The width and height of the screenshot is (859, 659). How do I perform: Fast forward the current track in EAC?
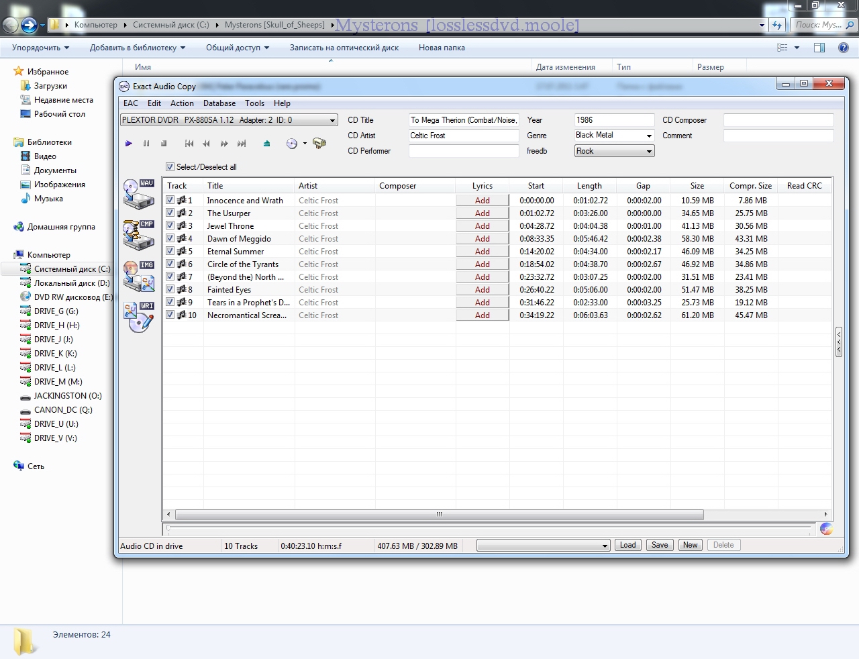[224, 144]
